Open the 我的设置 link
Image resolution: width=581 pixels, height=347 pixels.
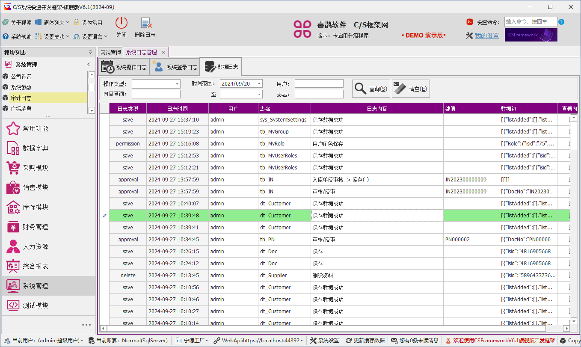(x=486, y=36)
